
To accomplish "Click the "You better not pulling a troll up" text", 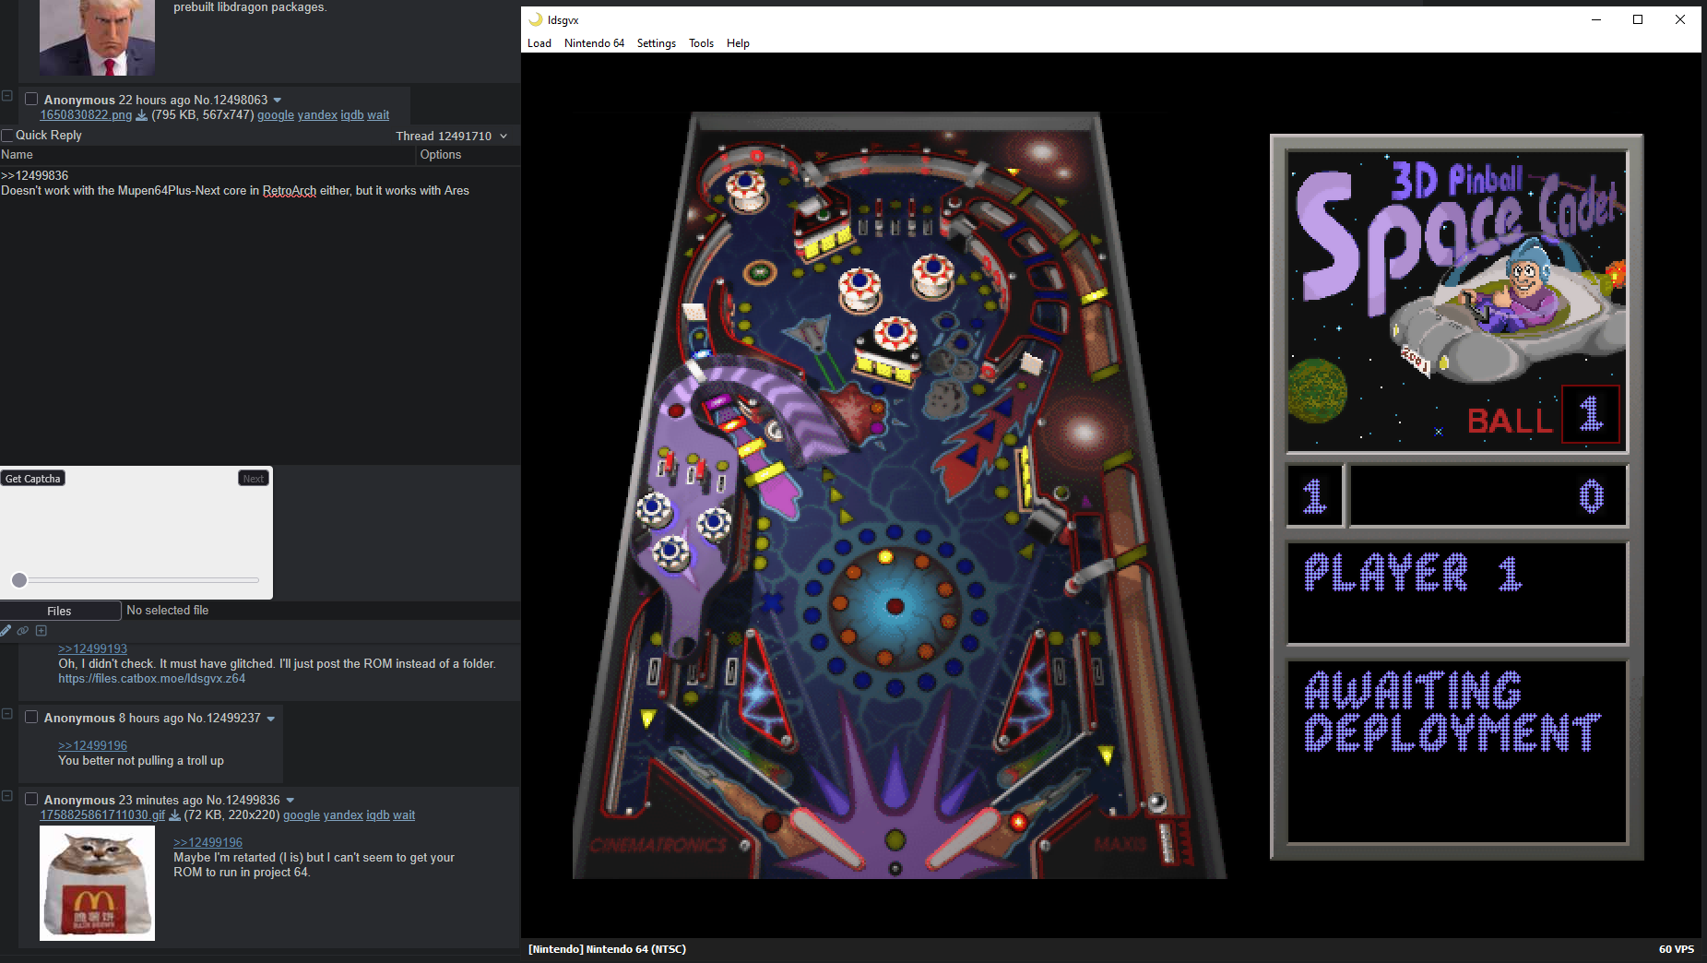I will pos(141,761).
